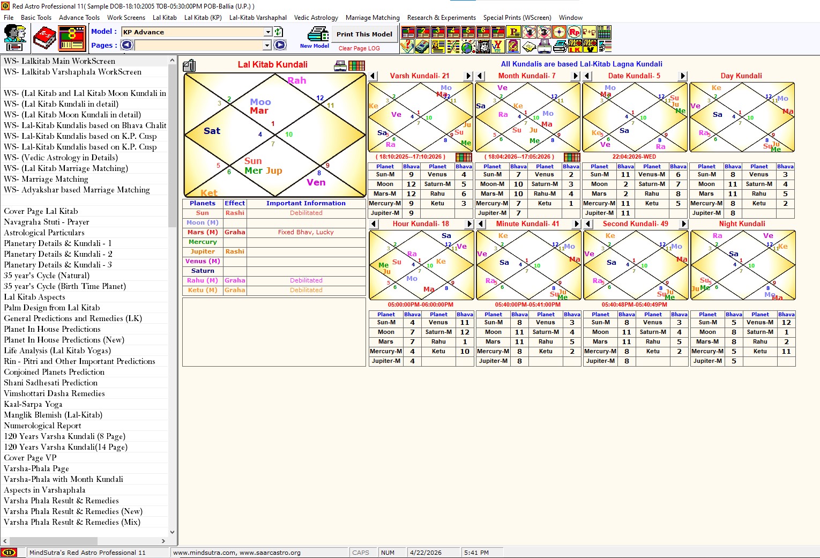Screen dimensions: 820x558
Task: Open the Basic Tools menu
Action: [x=36, y=18]
